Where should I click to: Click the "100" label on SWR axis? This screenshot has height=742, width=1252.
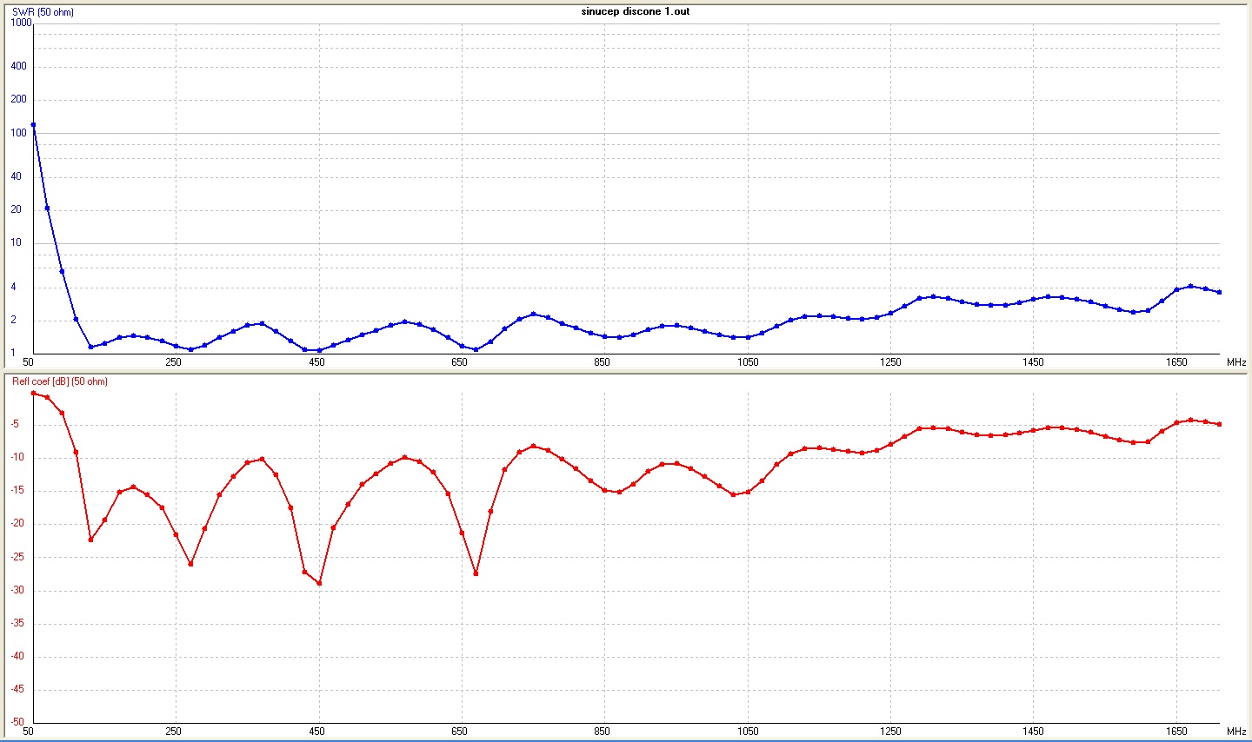click(x=18, y=133)
